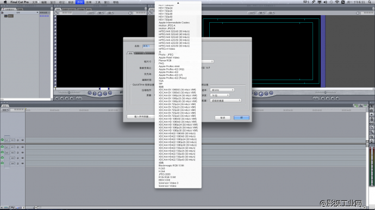Click the 载入序列预置 load preset button

pos(141,117)
